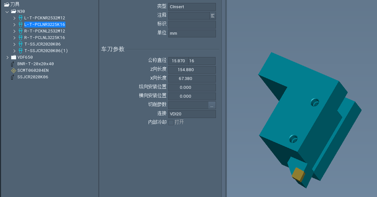The image size is (377, 197).
Task: Click the 单位 field showing mm
Action: (192, 33)
